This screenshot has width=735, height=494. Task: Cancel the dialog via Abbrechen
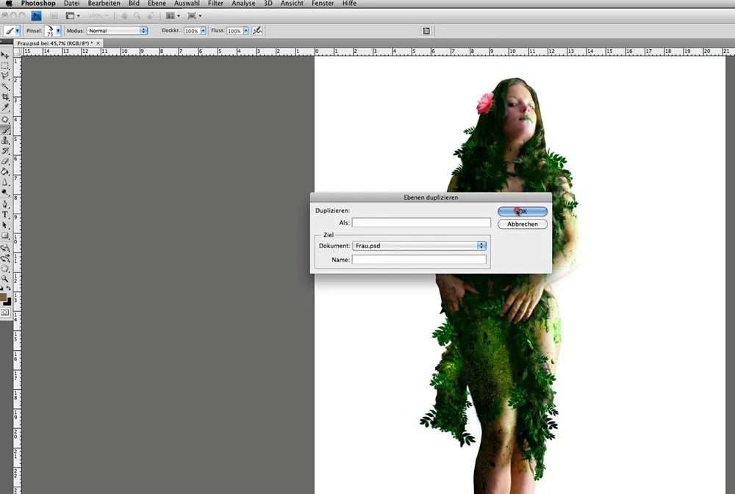(522, 224)
